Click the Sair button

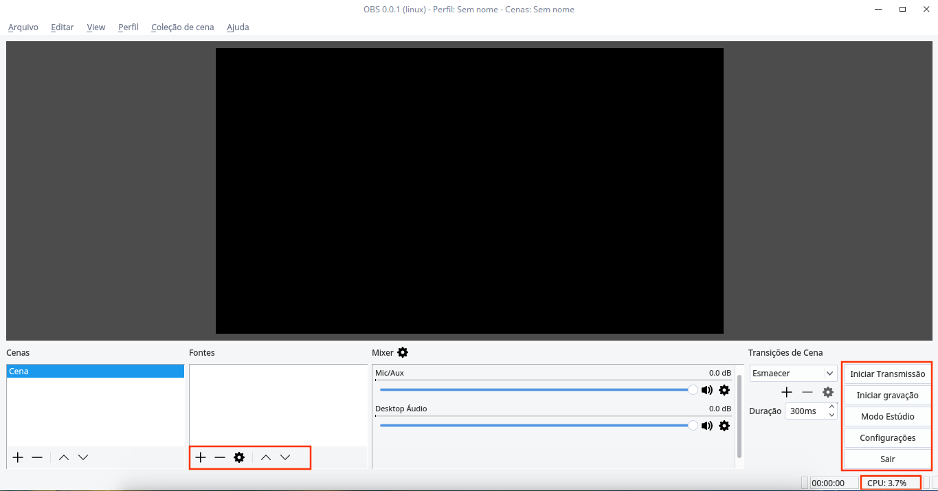(888, 459)
